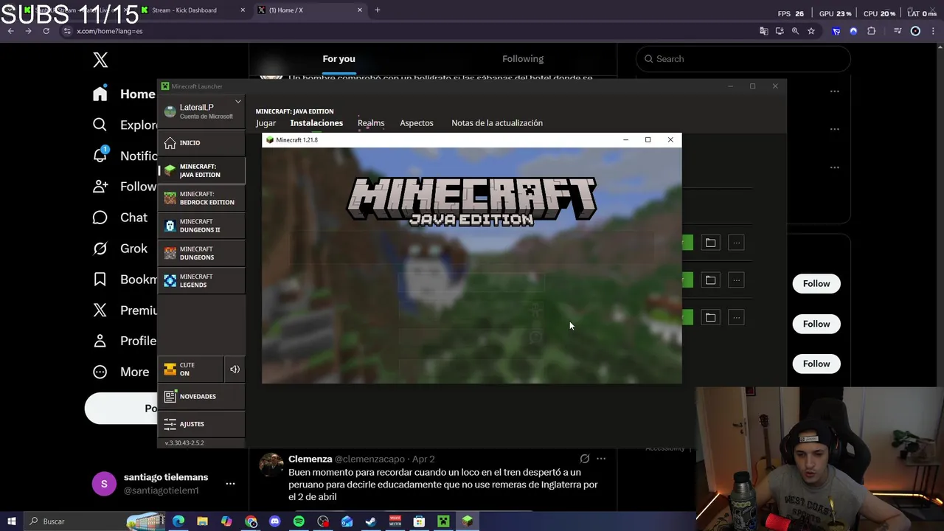This screenshot has width=944, height=531.
Task: Open the page translate icon in address bar
Action: pyautogui.click(x=763, y=31)
